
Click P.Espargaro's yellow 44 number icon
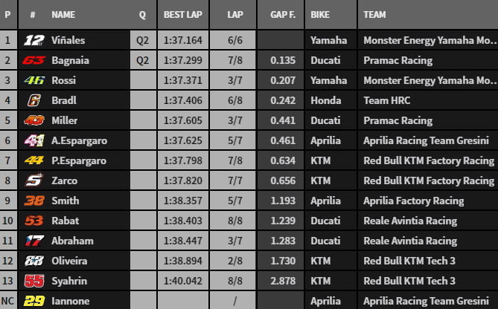pyautogui.click(x=33, y=160)
